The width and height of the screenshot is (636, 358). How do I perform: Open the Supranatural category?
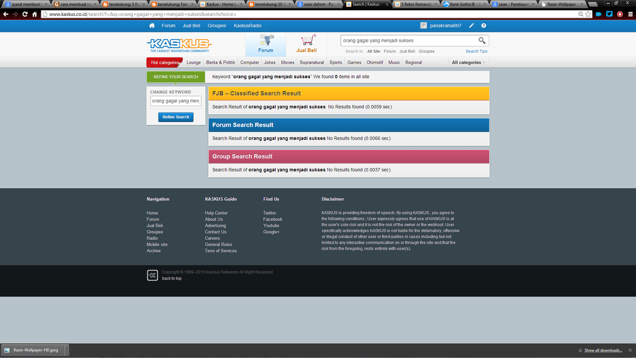(312, 63)
